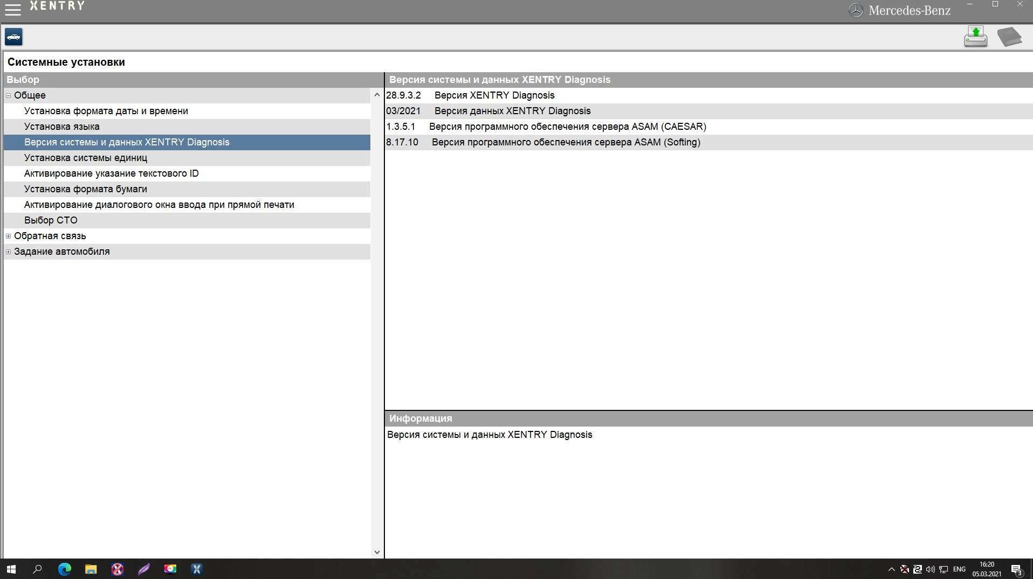
Task: Select Версия системы и данных XENTRY Diagnosis in the tree
Action: tap(187, 142)
